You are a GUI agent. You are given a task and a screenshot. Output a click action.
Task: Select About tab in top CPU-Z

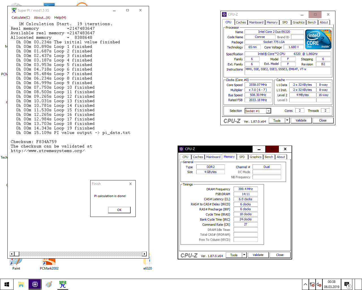point(324,22)
